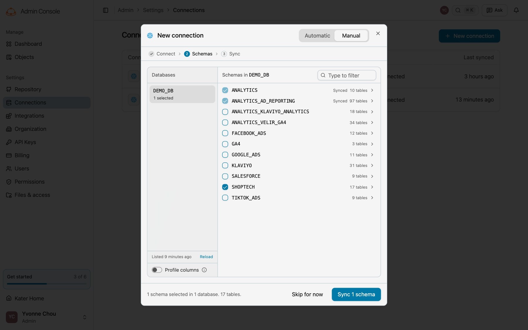Open the Ask button
Image resolution: width=528 pixels, height=330 pixels.
(x=495, y=10)
